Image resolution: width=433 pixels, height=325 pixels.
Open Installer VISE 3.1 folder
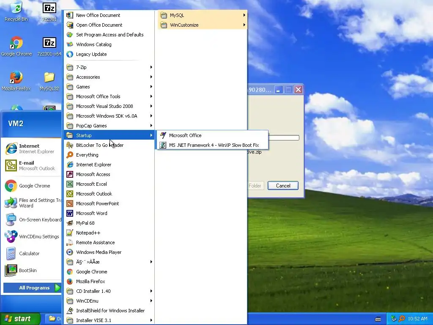point(109,320)
